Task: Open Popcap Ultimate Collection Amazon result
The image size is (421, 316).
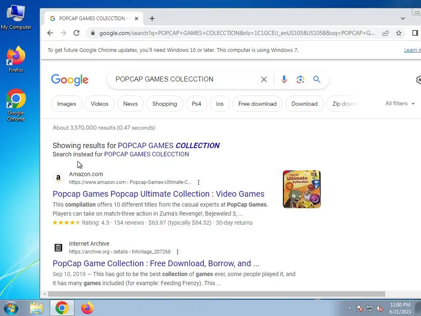Action: coord(158,194)
